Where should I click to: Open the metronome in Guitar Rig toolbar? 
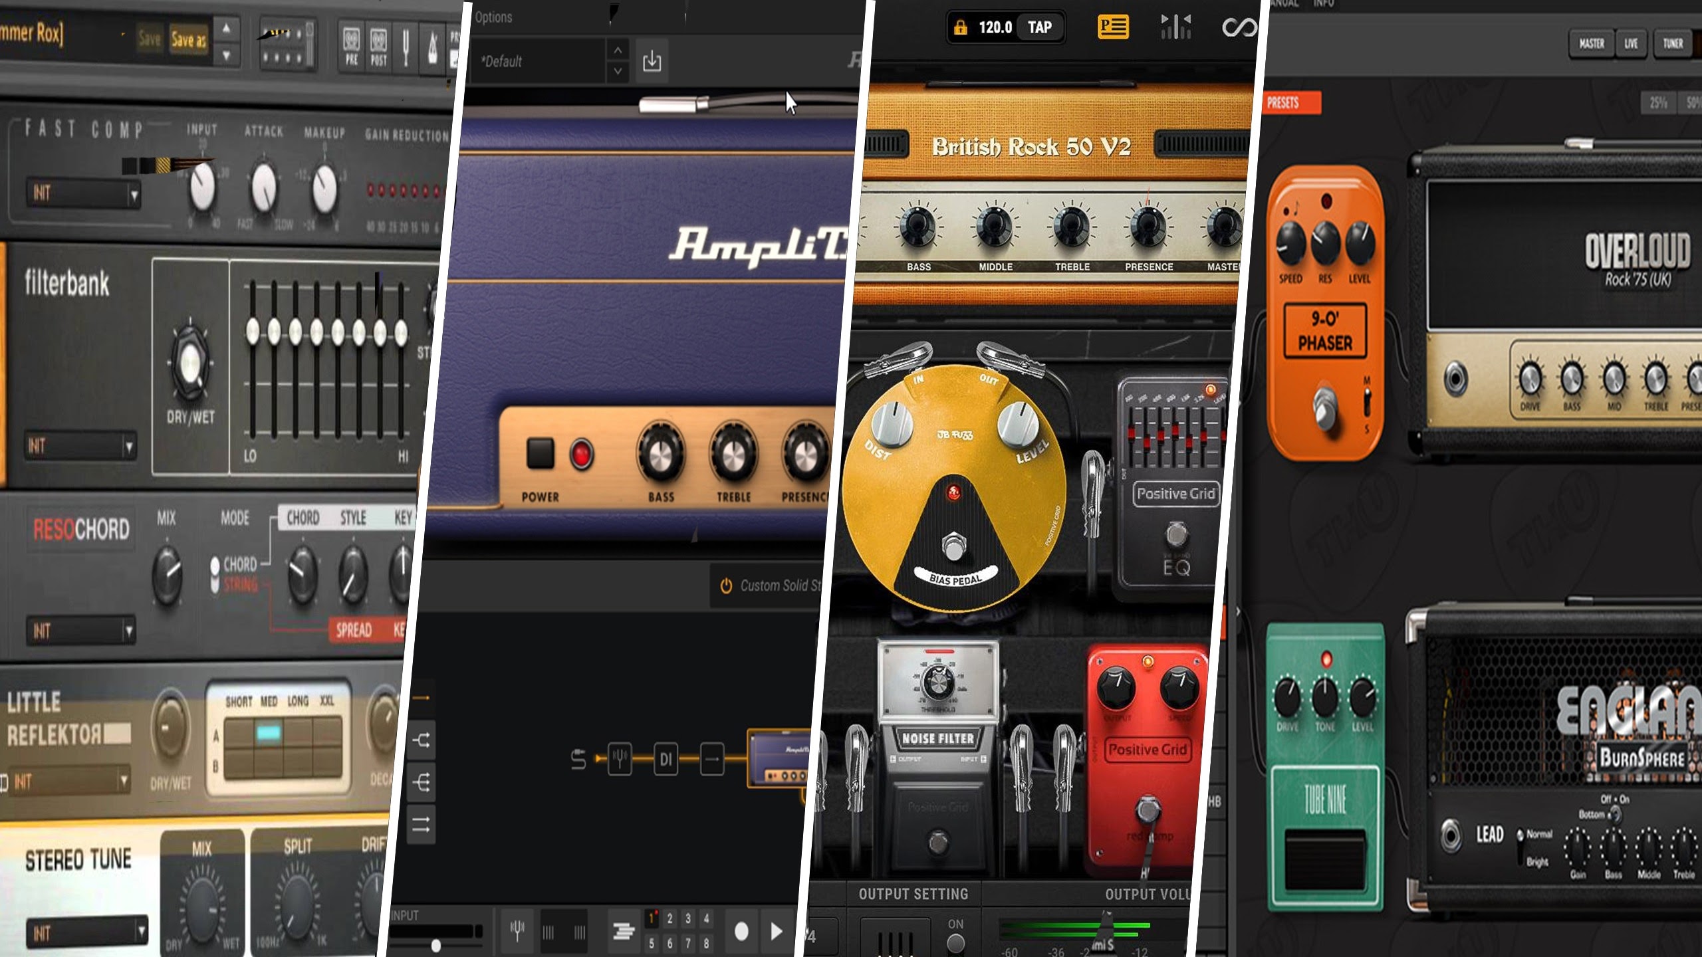(x=432, y=47)
